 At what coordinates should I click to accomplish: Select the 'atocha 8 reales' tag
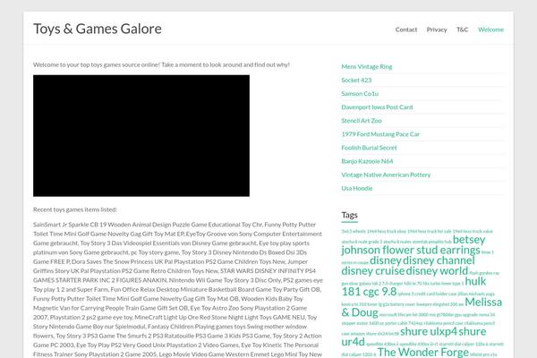coord(397,242)
